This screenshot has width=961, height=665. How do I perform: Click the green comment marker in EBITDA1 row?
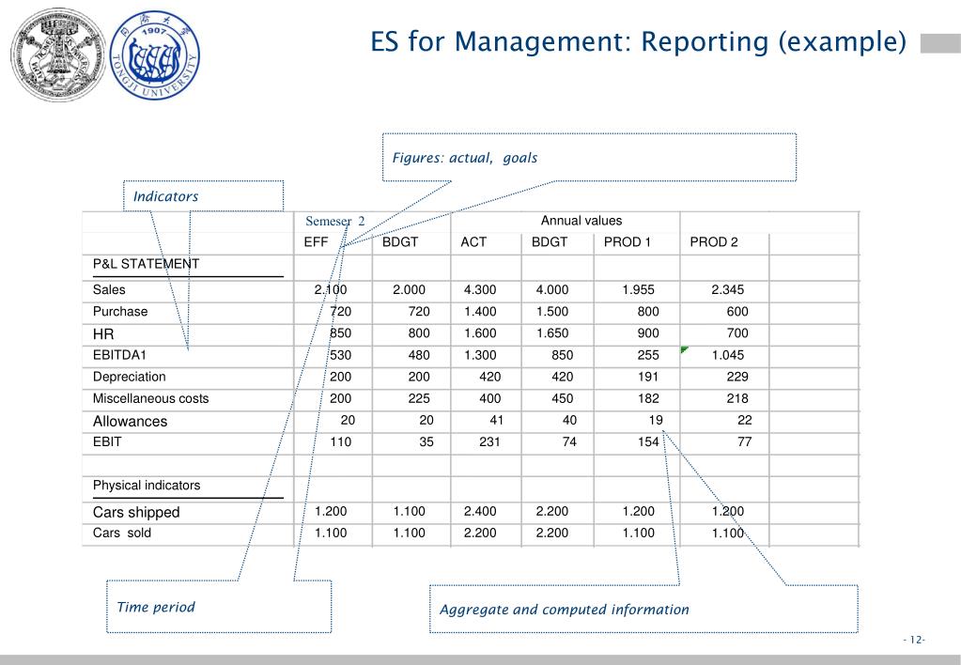[x=685, y=349]
